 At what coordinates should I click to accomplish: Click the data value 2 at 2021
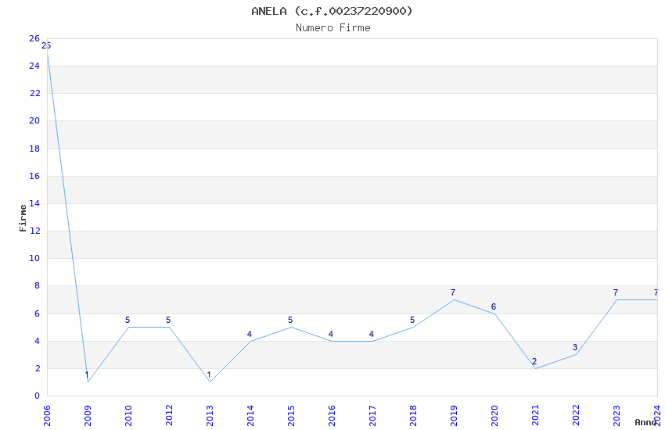(x=534, y=361)
